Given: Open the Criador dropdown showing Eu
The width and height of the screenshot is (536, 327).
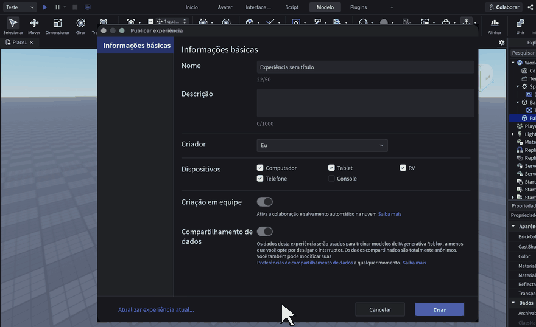Looking at the screenshot, I should point(322,145).
